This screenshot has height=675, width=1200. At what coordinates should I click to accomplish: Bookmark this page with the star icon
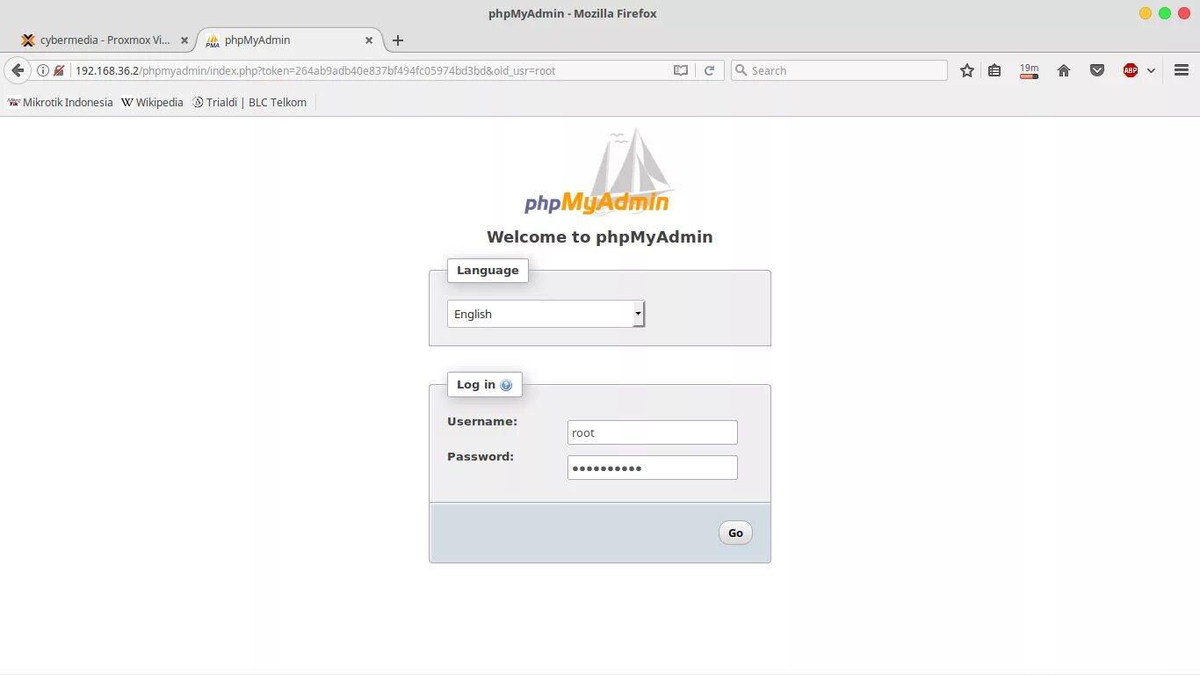click(967, 70)
